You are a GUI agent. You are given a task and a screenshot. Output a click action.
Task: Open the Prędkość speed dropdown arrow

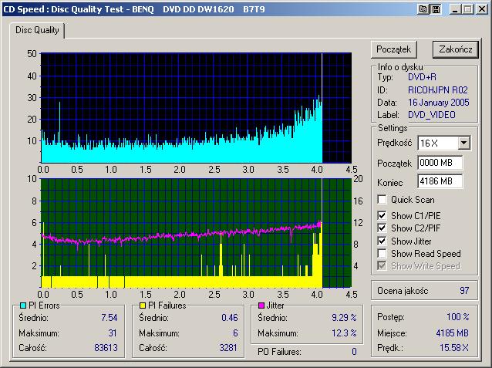463,143
